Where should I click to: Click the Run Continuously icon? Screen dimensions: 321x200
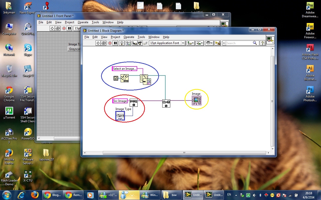point(104,43)
